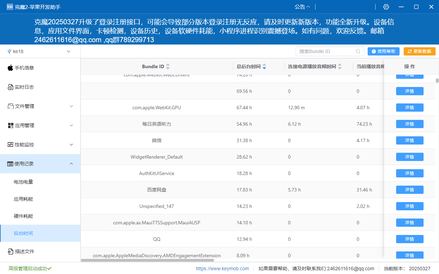Image resolution: width=439 pixels, height=274 pixels.
Task: Click the magnifier icon in the search box
Action: 358,51
